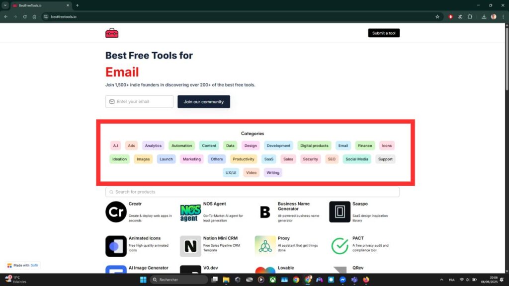
Task: Open the PACT checkmark logo
Action: (x=340, y=246)
